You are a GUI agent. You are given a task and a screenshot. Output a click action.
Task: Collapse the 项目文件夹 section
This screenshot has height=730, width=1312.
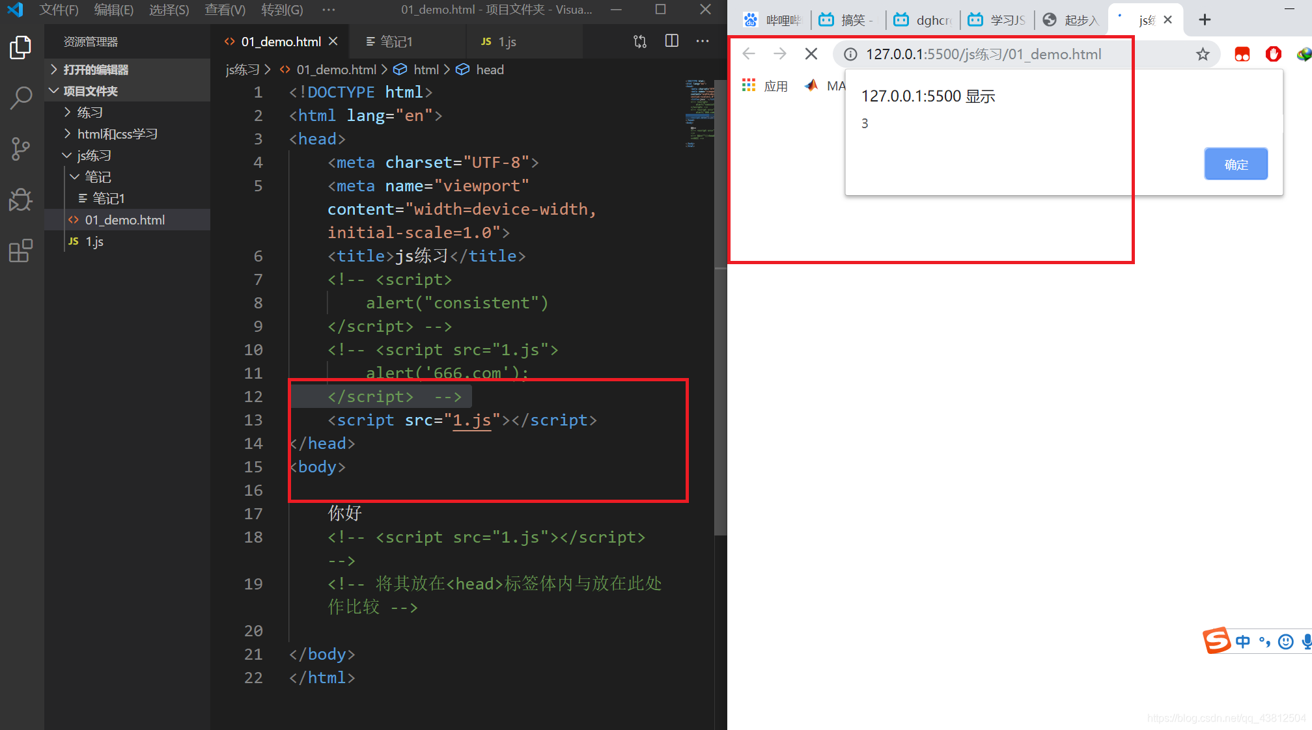(x=127, y=91)
